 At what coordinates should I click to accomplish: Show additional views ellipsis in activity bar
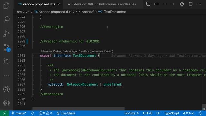pyautogui.click(x=6, y=75)
